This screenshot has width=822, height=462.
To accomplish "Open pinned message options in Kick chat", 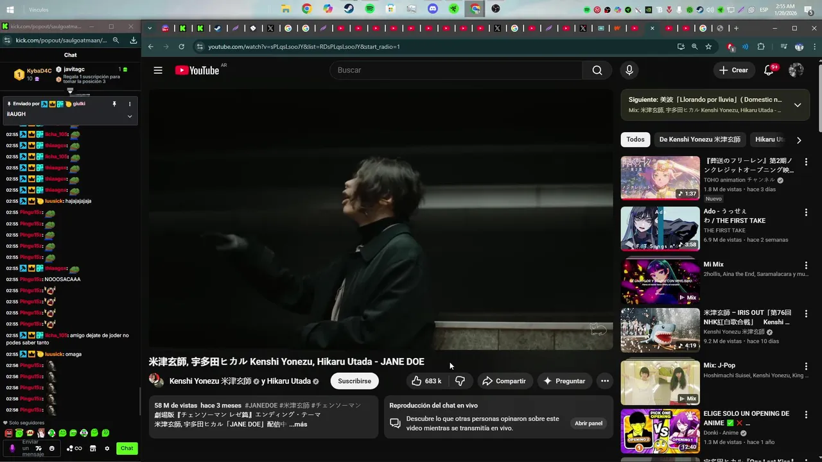I will pyautogui.click(x=130, y=104).
